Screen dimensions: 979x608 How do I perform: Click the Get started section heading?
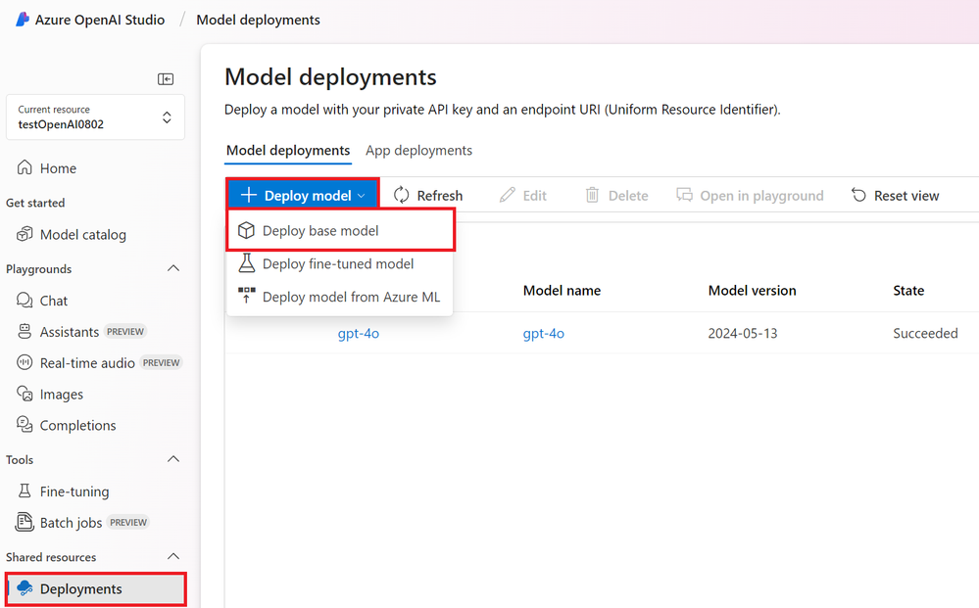pyautogui.click(x=35, y=203)
